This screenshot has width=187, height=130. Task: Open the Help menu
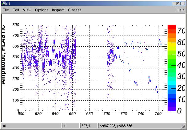click(x=181, y=10)
